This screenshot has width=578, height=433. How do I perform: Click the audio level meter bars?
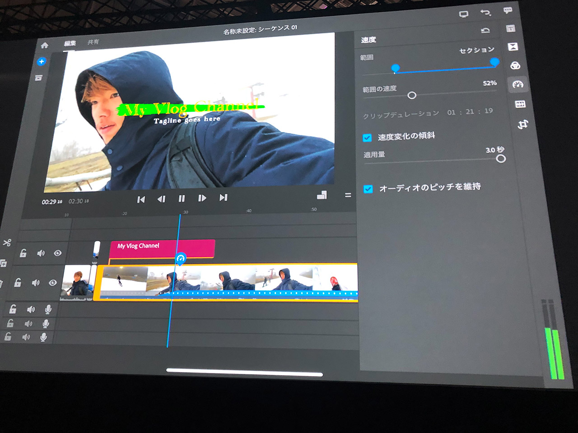coord(553,340)
